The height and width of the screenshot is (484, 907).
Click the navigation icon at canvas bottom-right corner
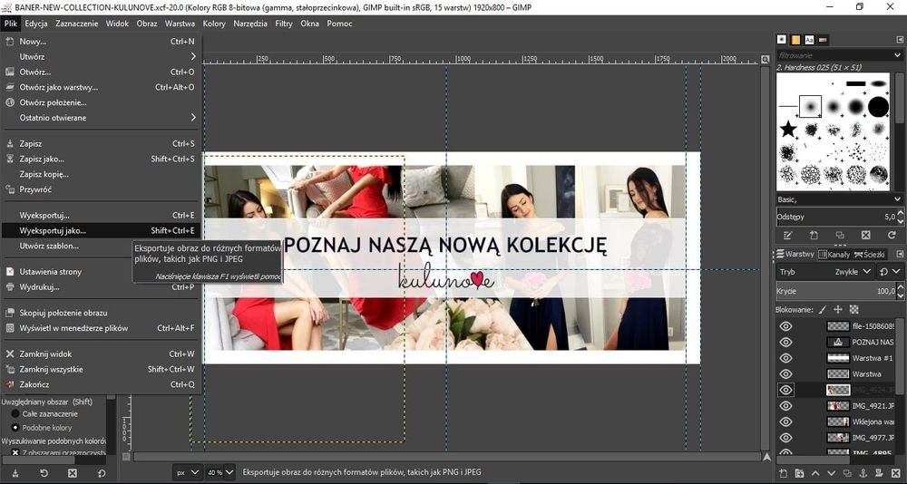[766, 457]
